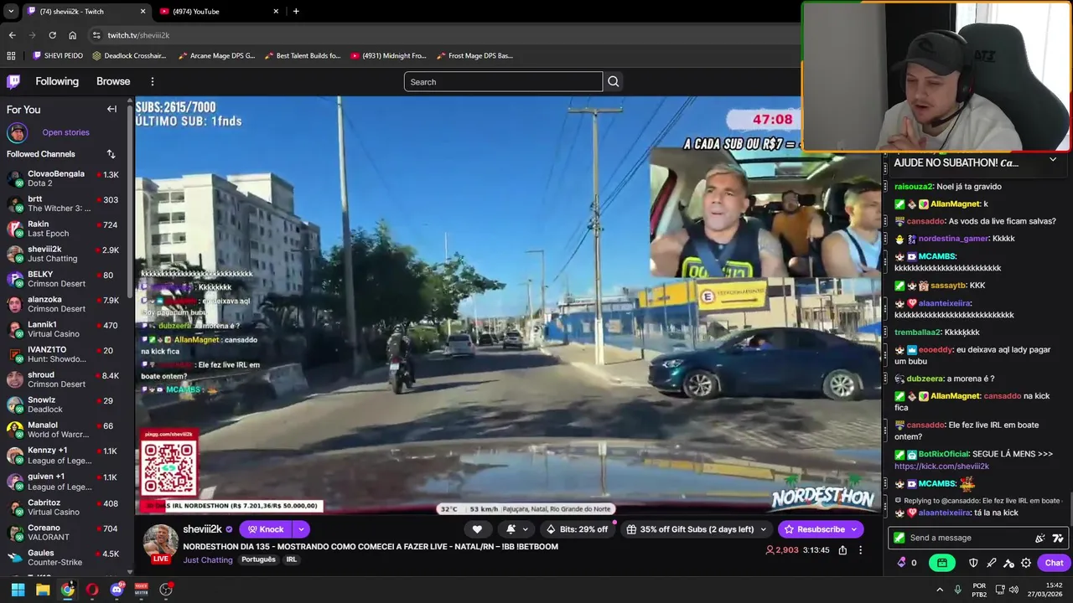Click the IRL tag
1073x603 pixels.
tap(292, 559)
